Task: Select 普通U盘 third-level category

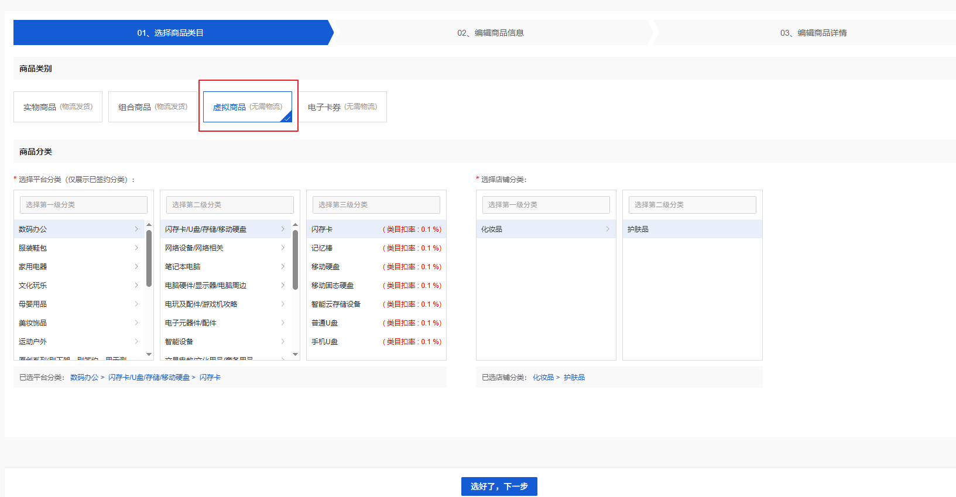Action: [376, 323]
